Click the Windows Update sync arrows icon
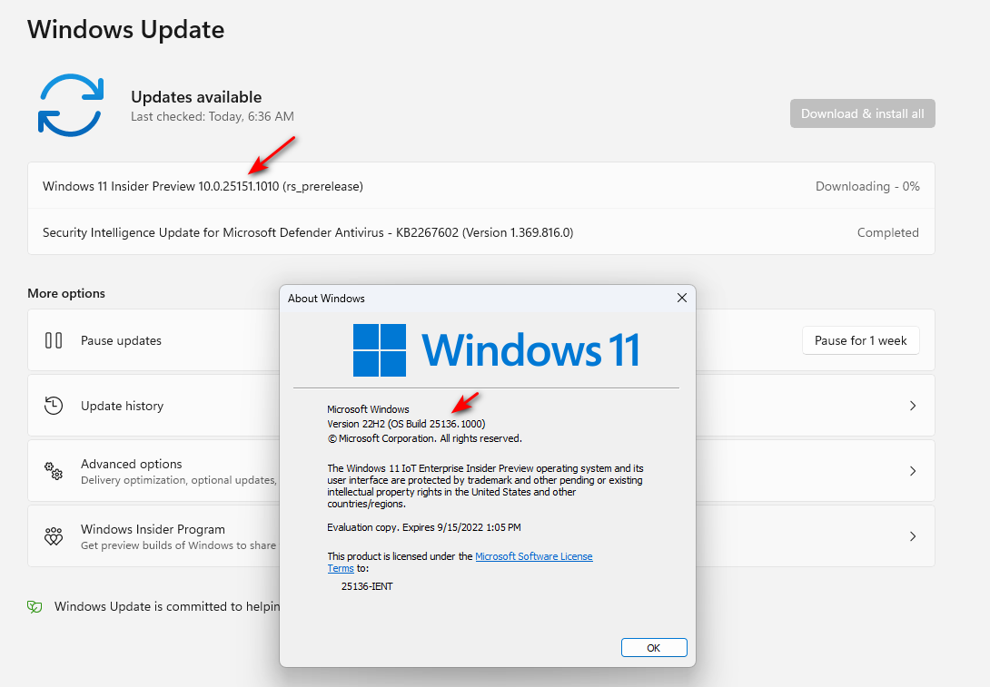The width and height of the screenshot is (990, 687). click(x=70, y=105)
